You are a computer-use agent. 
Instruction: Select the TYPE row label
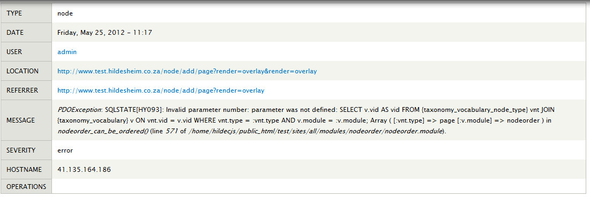pos(14,13)
